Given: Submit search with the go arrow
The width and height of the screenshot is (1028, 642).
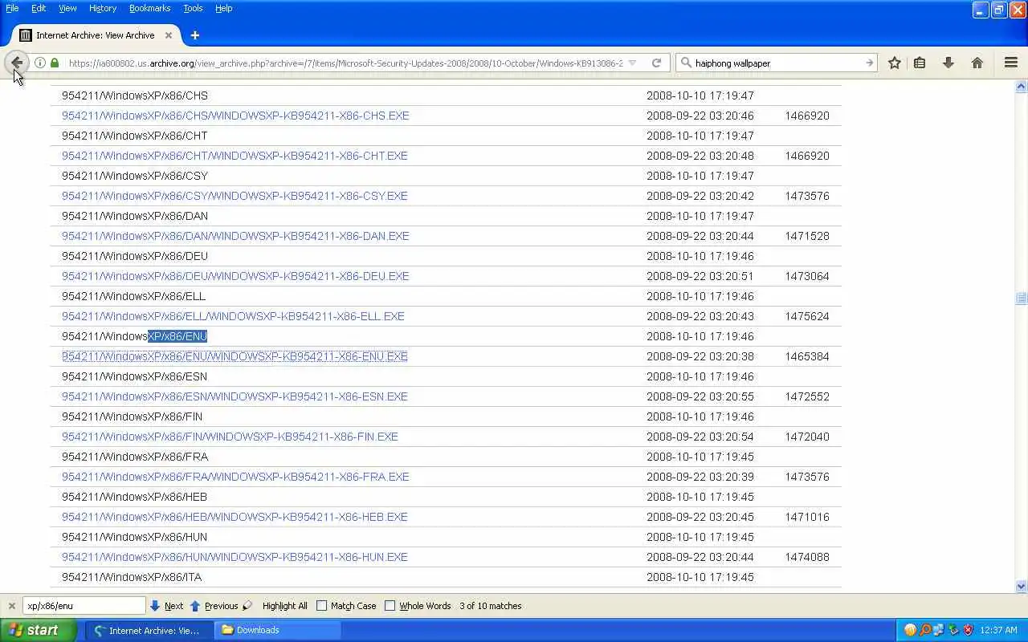Looking at the screenshot, I should [869, 63].
